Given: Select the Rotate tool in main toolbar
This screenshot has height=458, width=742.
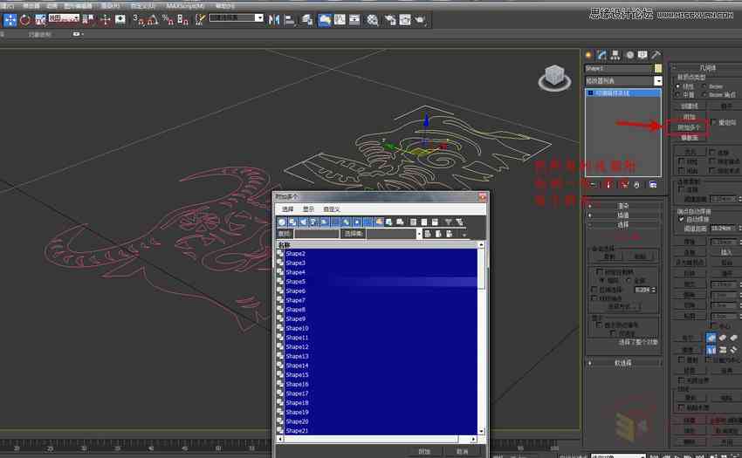Looking at the screenshot, I should 25,20.
